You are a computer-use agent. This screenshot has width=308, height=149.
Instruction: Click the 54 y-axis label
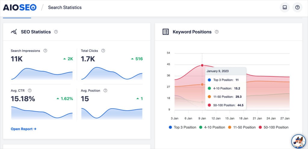pyautogui.click(x=168, y=53)
